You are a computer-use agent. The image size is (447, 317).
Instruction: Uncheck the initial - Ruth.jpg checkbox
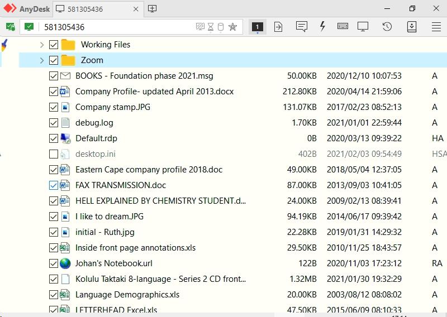coord(54,232)
